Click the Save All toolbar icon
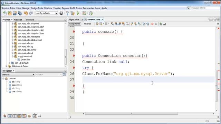The height and width of the screenshot is (124, 221). click(20, 13)
